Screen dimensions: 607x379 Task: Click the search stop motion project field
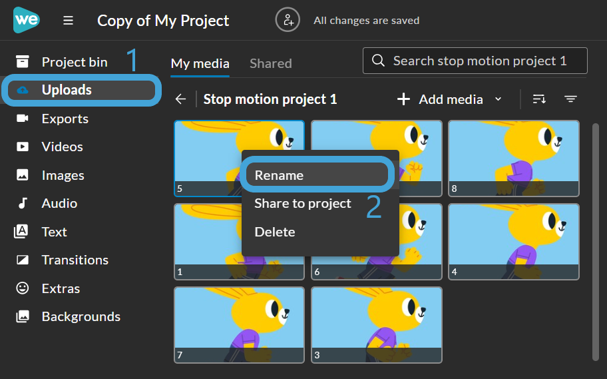click(475, 61)
